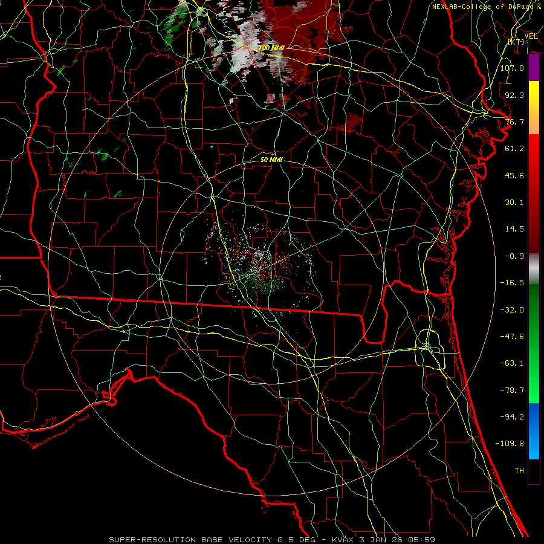Pick the black TH segment of the color bar

534,471
